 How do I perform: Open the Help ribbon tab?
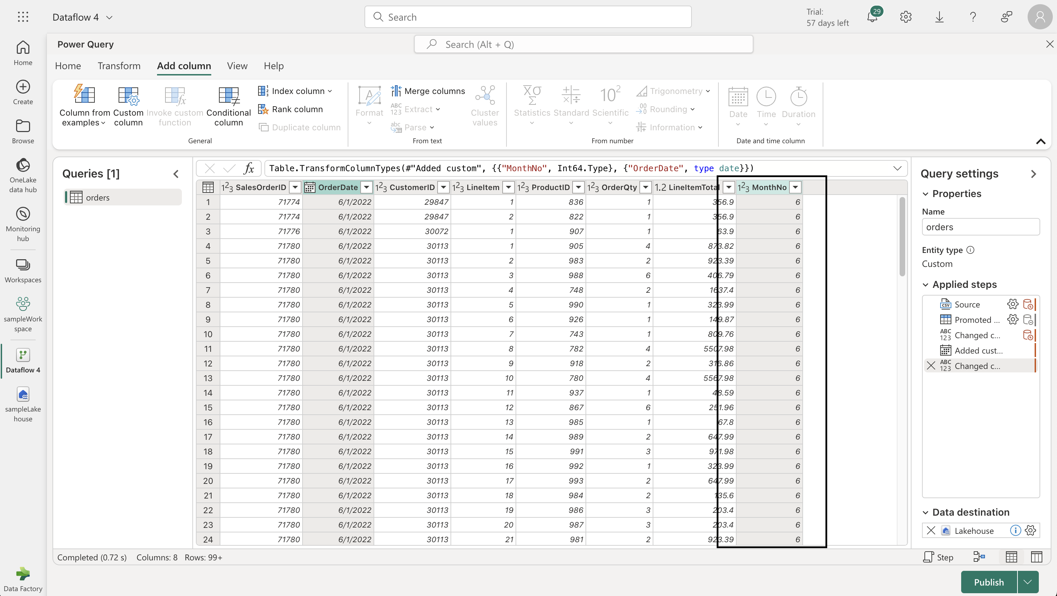point(274,66)
